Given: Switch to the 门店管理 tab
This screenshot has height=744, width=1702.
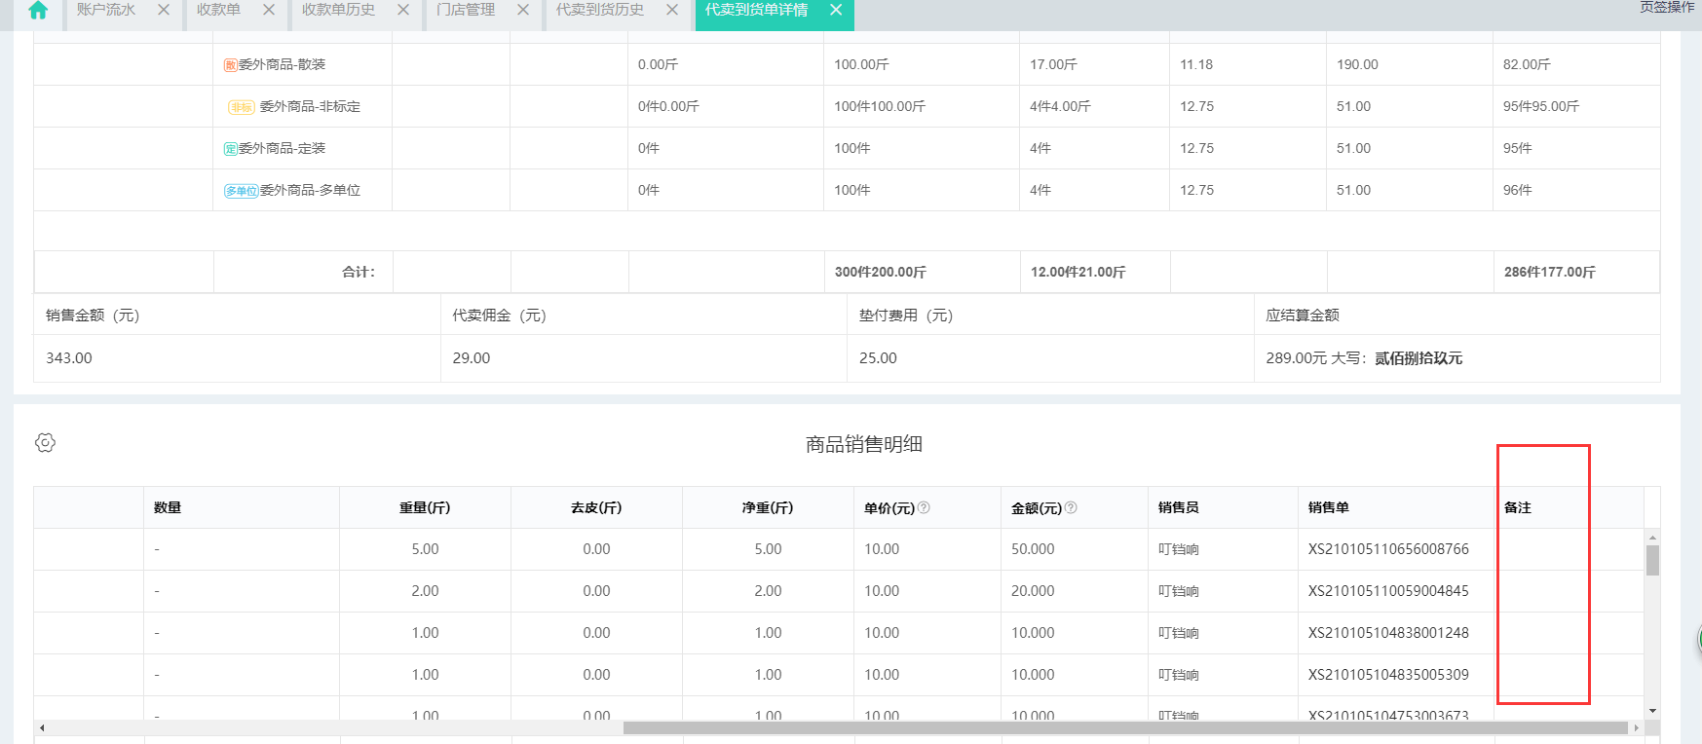Looking at the screenshot, I should pos(466,10).
